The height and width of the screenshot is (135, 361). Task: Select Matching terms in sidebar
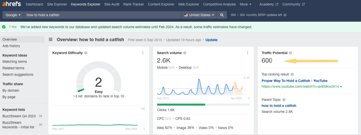pos(14,62)
